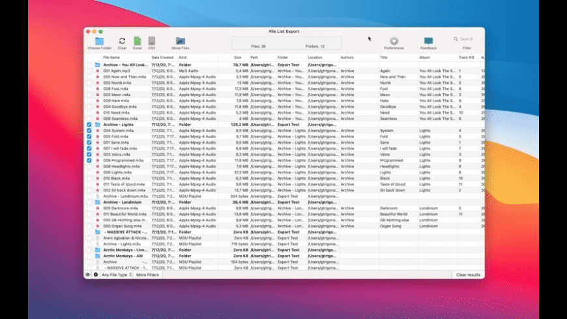Click folder icon of Arctic Monkeys - AM row
The image size is (567, 319).
click(97, 256)
